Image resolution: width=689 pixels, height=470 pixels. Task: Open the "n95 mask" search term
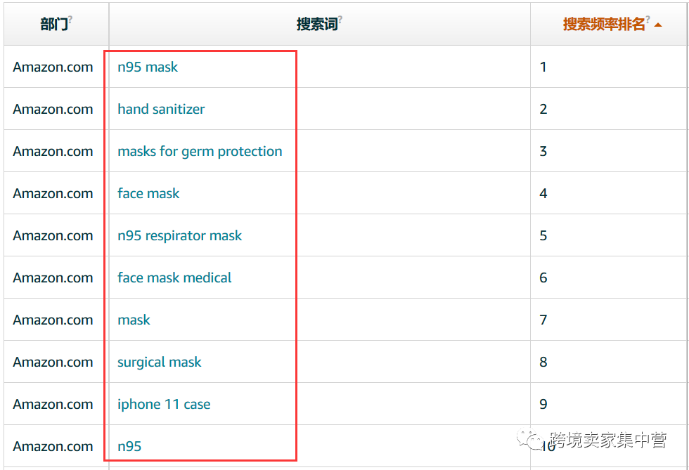[x=148, y=67]
